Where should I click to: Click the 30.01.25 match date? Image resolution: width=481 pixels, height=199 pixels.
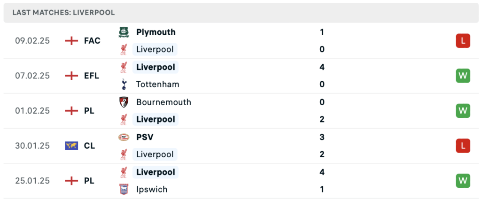[x=32, y=146]
